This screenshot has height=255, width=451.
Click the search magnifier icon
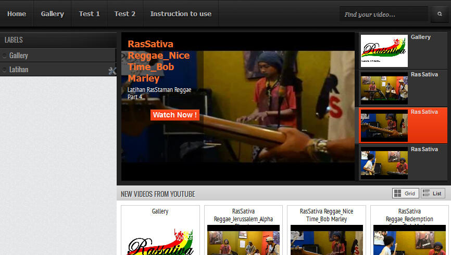click(439, 14)
